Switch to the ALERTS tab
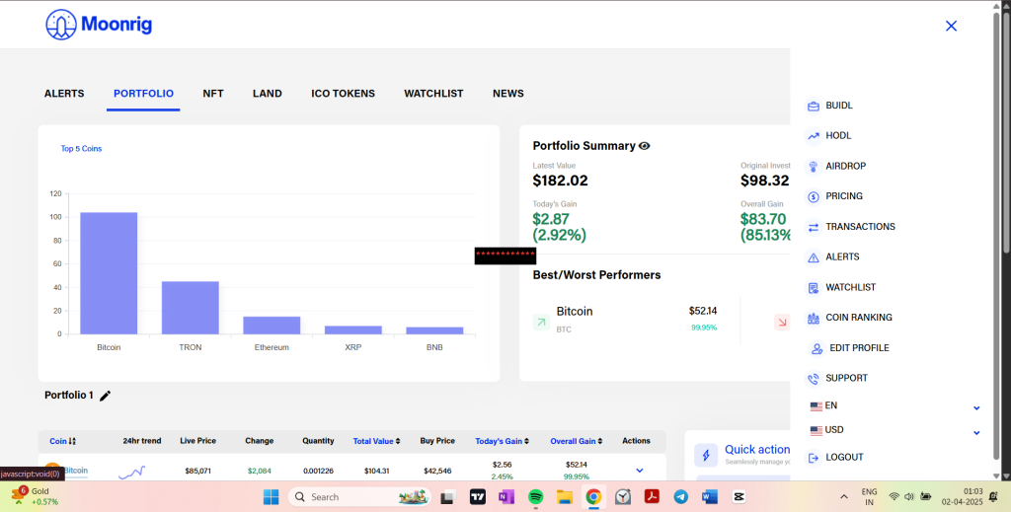This screenshot has height=512, width=1011. (x=64, y=94)
